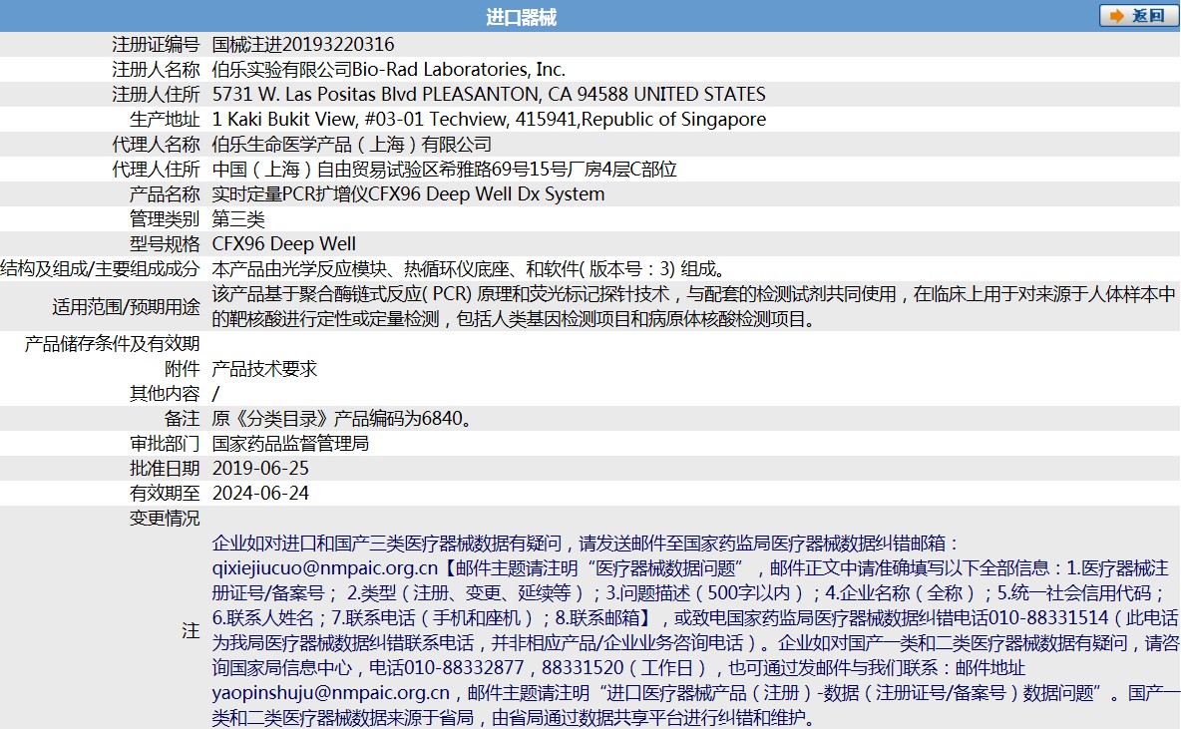This screenshot has height=729, width=1181.
Task: Select production address 1 Kaki Bukit View
Action: 283,119
